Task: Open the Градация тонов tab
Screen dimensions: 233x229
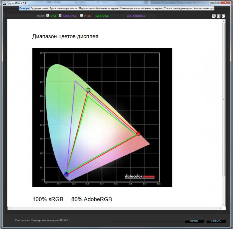Action: (x=39, y=8)
